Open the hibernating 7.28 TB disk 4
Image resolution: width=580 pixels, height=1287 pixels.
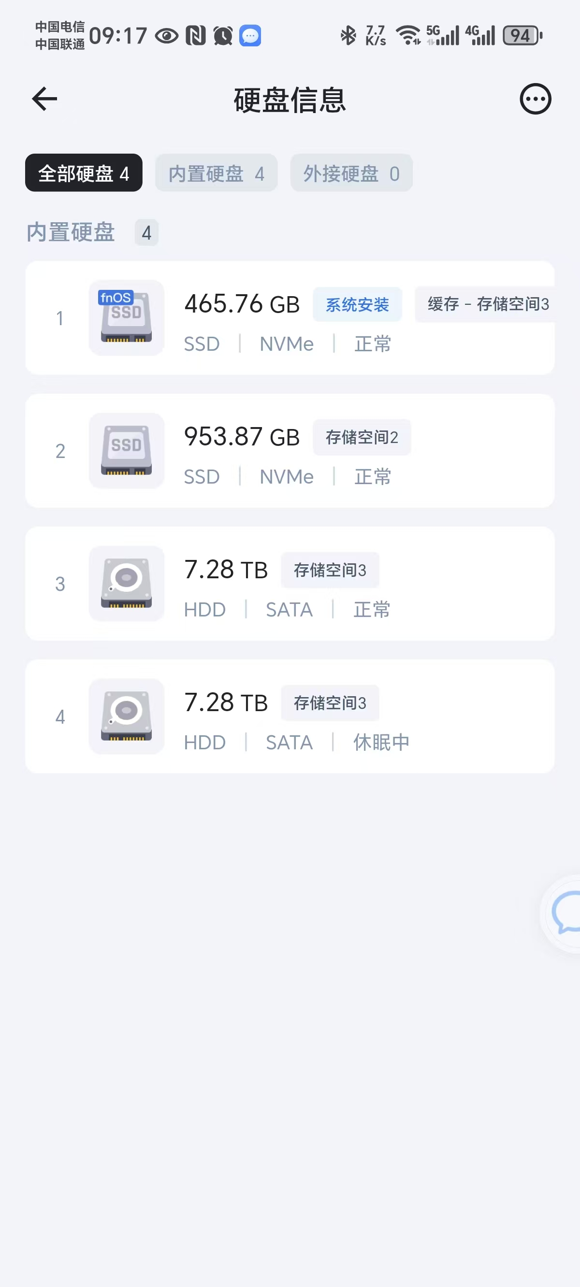(290, 716)
